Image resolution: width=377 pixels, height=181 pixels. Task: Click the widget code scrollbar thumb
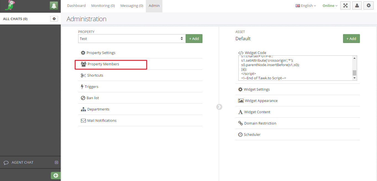tap(355, 73)
